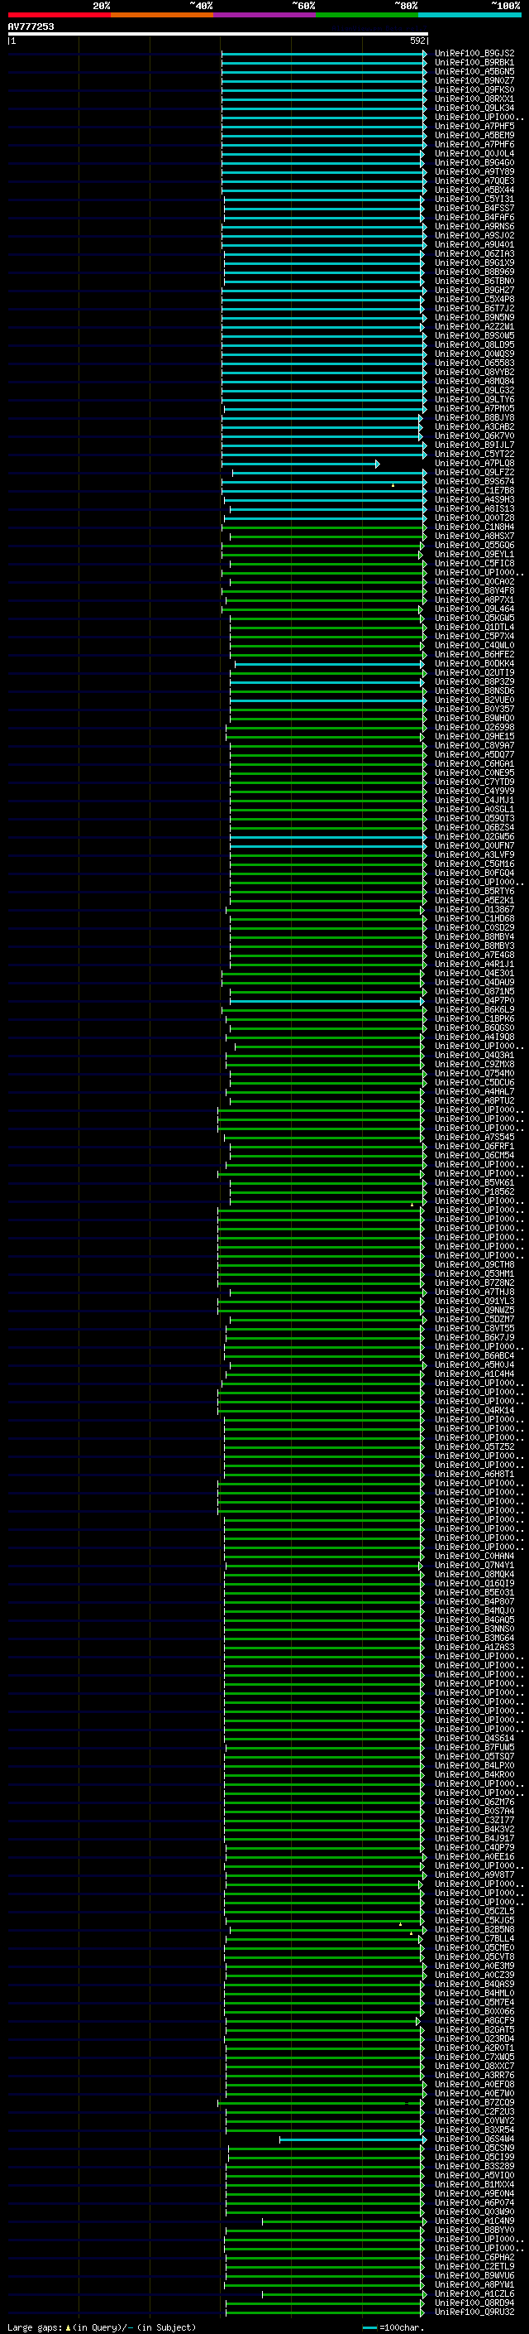Image resolution: width=529 pixels, height=2334 pixels.
Task: Open hit UniRef100_B9R8K1
Action: [x=474, y=63]
